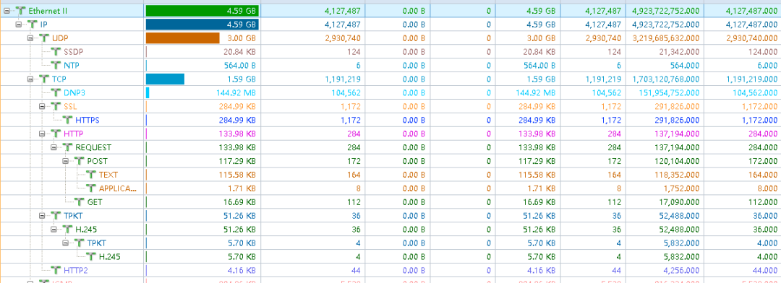Click the icon of the 51.26 KB H.245 row

coord(68,230)
